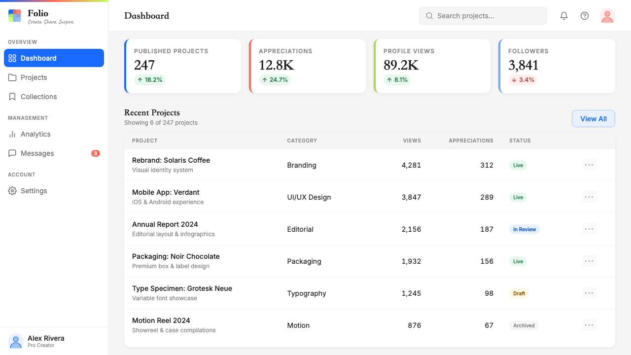The width and height of the screenshot is (631, 355).
Task: Click the Messages unread badge 3
Action: (96, 153)
